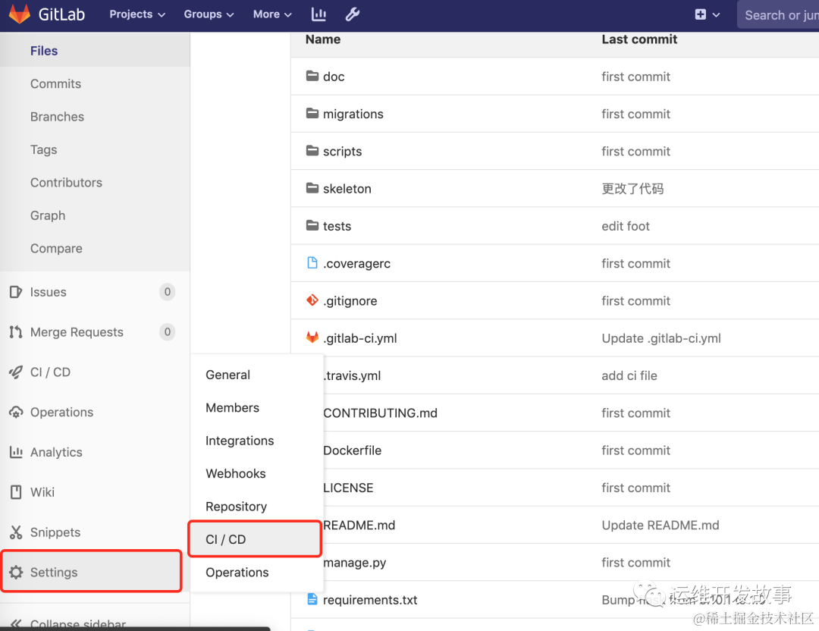Screen dimensions: 819x631
Task: Open the Settings sidebar item
Action: tap(92, 571)
